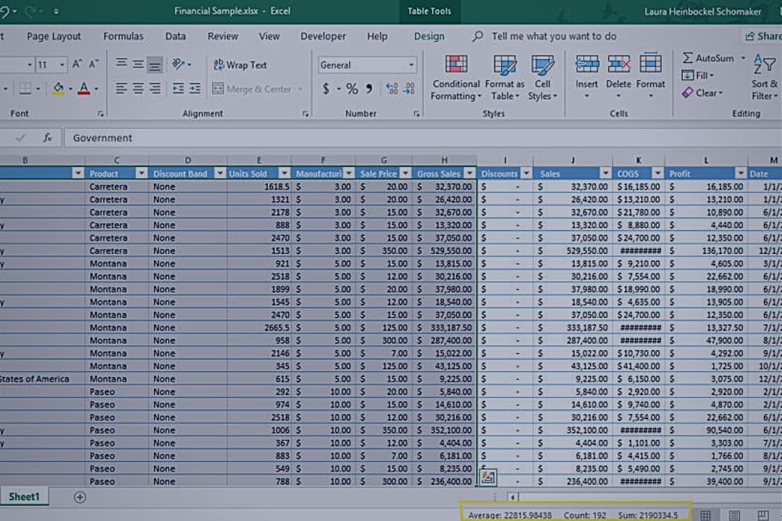Add a new worksheet with the plus button

(x=80, y=497)
